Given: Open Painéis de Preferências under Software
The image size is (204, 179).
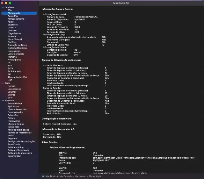Looking at the screenshot, I should click(20, 132).
